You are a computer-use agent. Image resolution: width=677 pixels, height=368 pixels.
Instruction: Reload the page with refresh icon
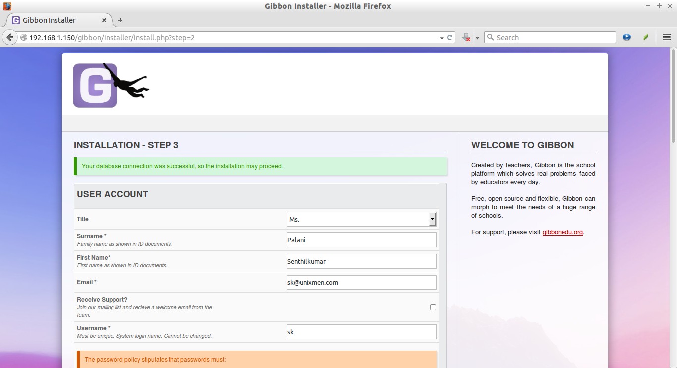(x=450, y=37)
